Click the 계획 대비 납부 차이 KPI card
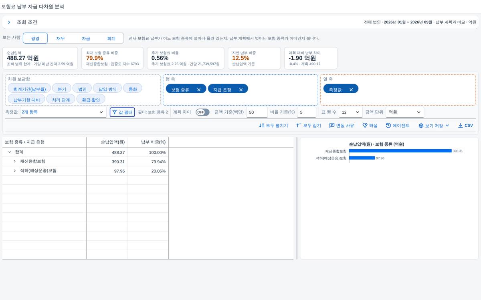Viewport: 481px width, 300px height. (311, 58)
